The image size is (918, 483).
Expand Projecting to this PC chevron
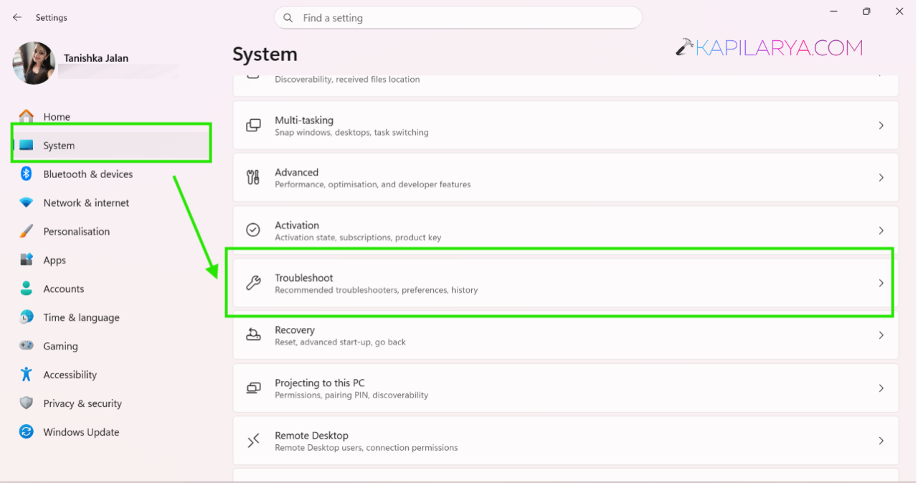pyautogui.click(x=881, y=388)
